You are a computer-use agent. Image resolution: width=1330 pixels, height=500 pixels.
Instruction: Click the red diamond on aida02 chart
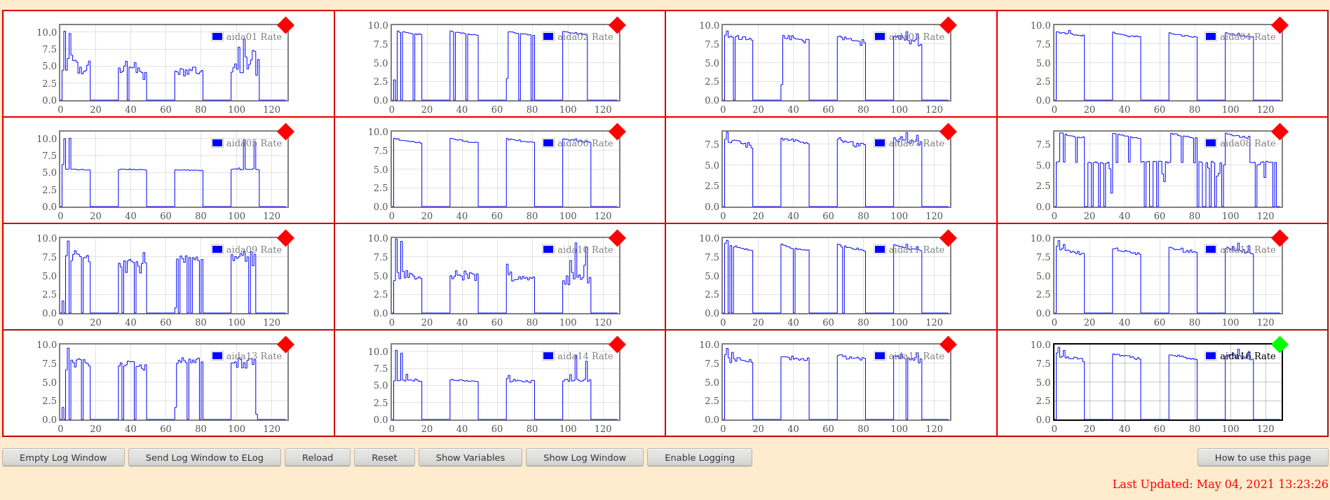coord(617,25)
